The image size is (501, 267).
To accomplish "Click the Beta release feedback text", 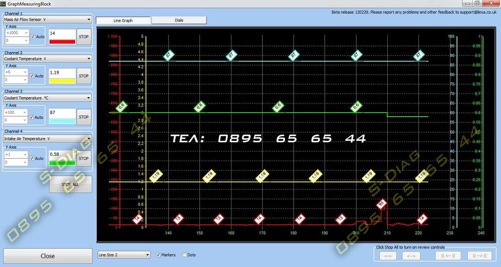I will pyautogui.click(x=414, y=12).
